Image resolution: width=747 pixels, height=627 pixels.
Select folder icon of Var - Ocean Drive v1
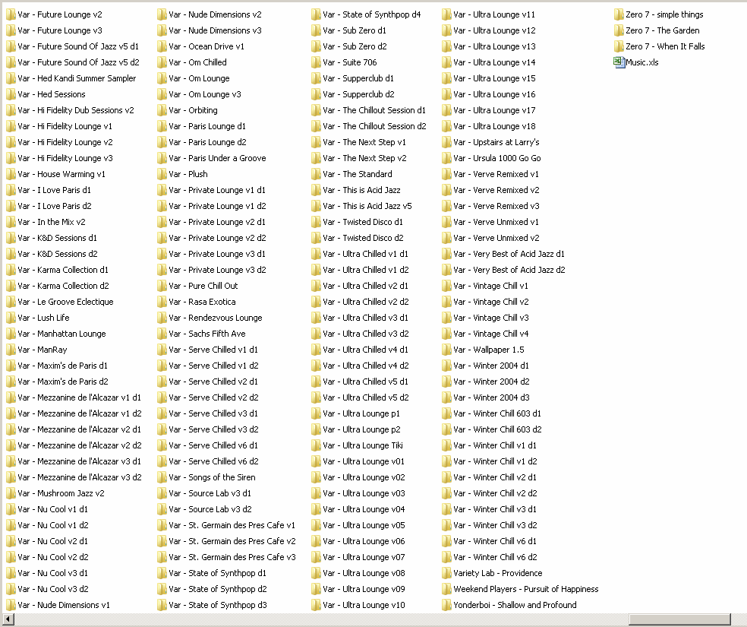tap(162, 46)
